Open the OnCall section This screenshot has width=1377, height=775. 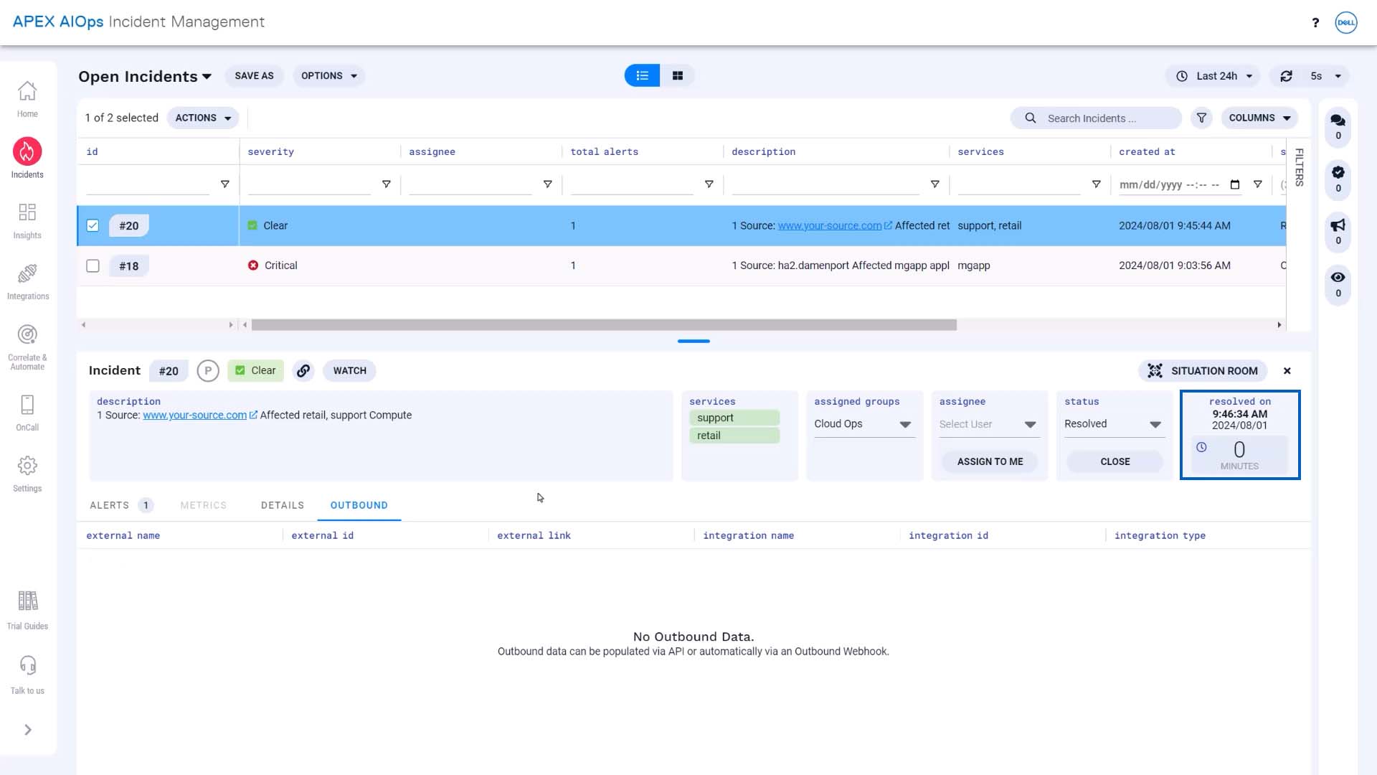click(27, 413)
